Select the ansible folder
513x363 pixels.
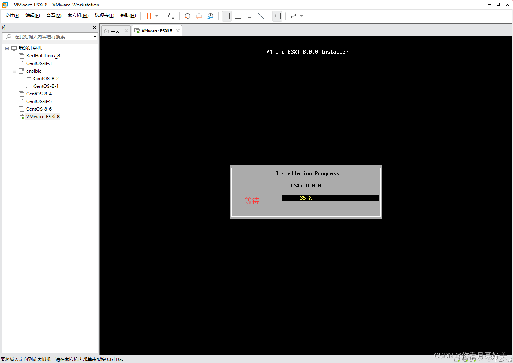coord(34,71)
